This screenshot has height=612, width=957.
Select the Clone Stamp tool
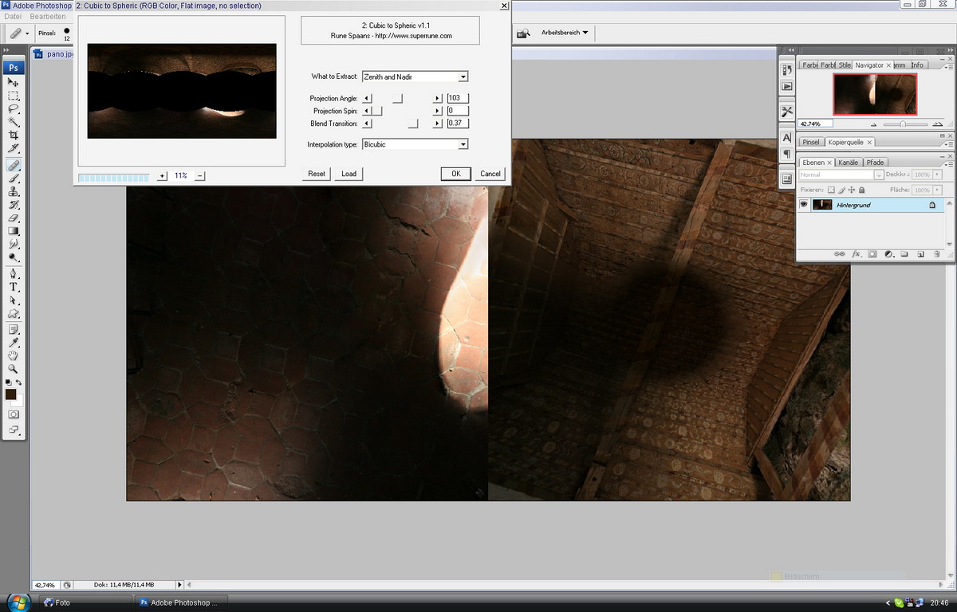(14, 192)
